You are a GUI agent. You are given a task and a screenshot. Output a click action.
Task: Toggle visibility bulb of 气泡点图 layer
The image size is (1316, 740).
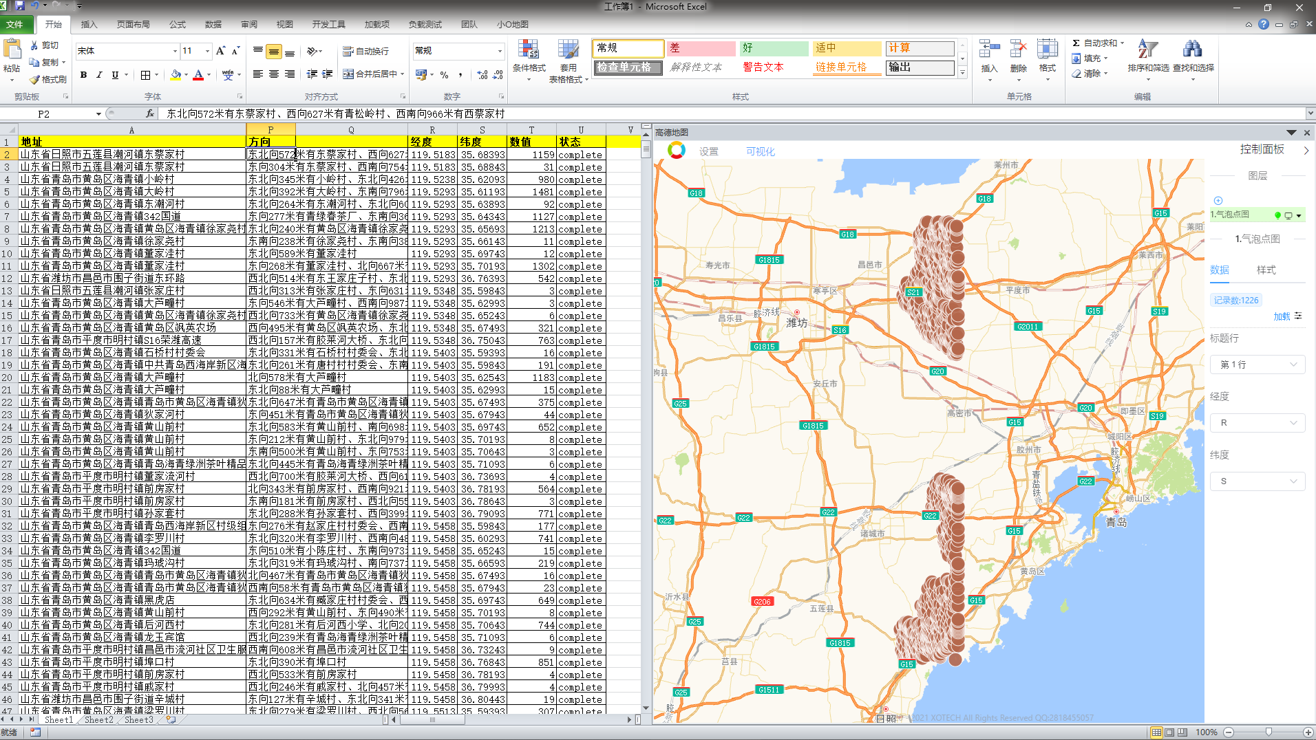(1278, 215)
